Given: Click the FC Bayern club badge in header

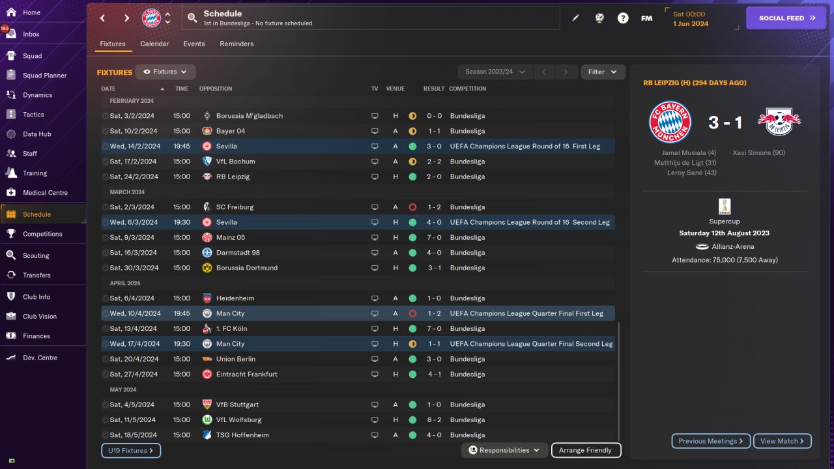Looking at the screenshot, I should 151,18.
